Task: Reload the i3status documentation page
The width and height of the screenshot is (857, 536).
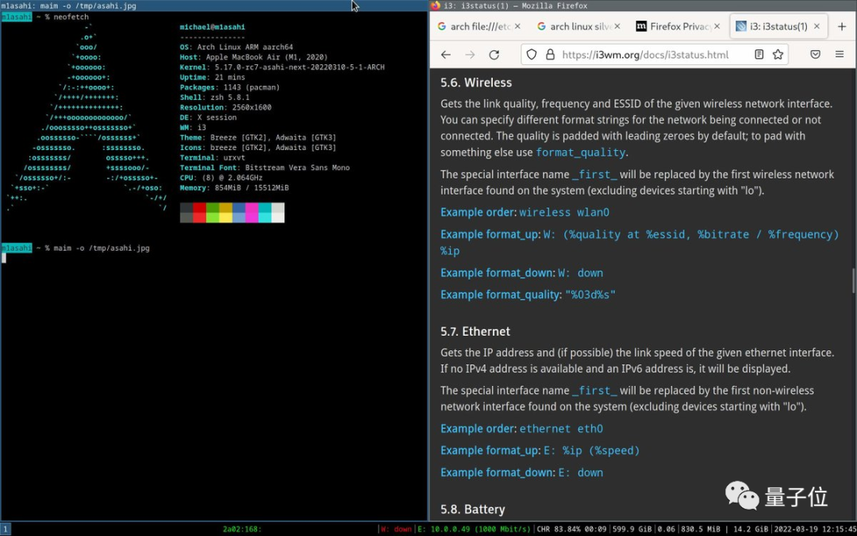Action: coord(494,55)
